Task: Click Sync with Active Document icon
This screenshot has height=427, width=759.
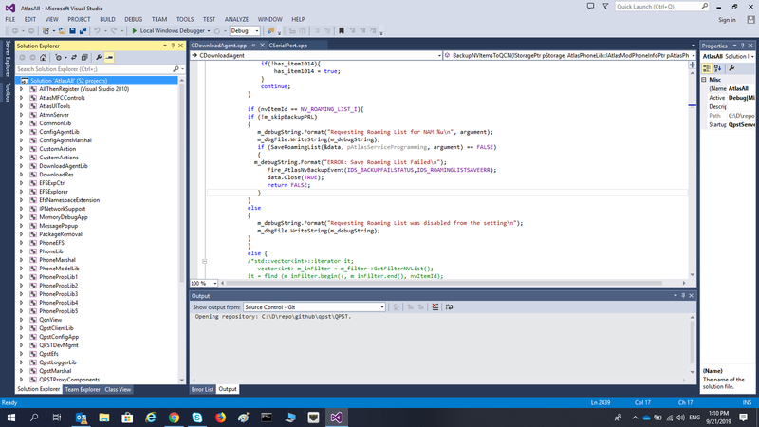Action: (74, 58)
